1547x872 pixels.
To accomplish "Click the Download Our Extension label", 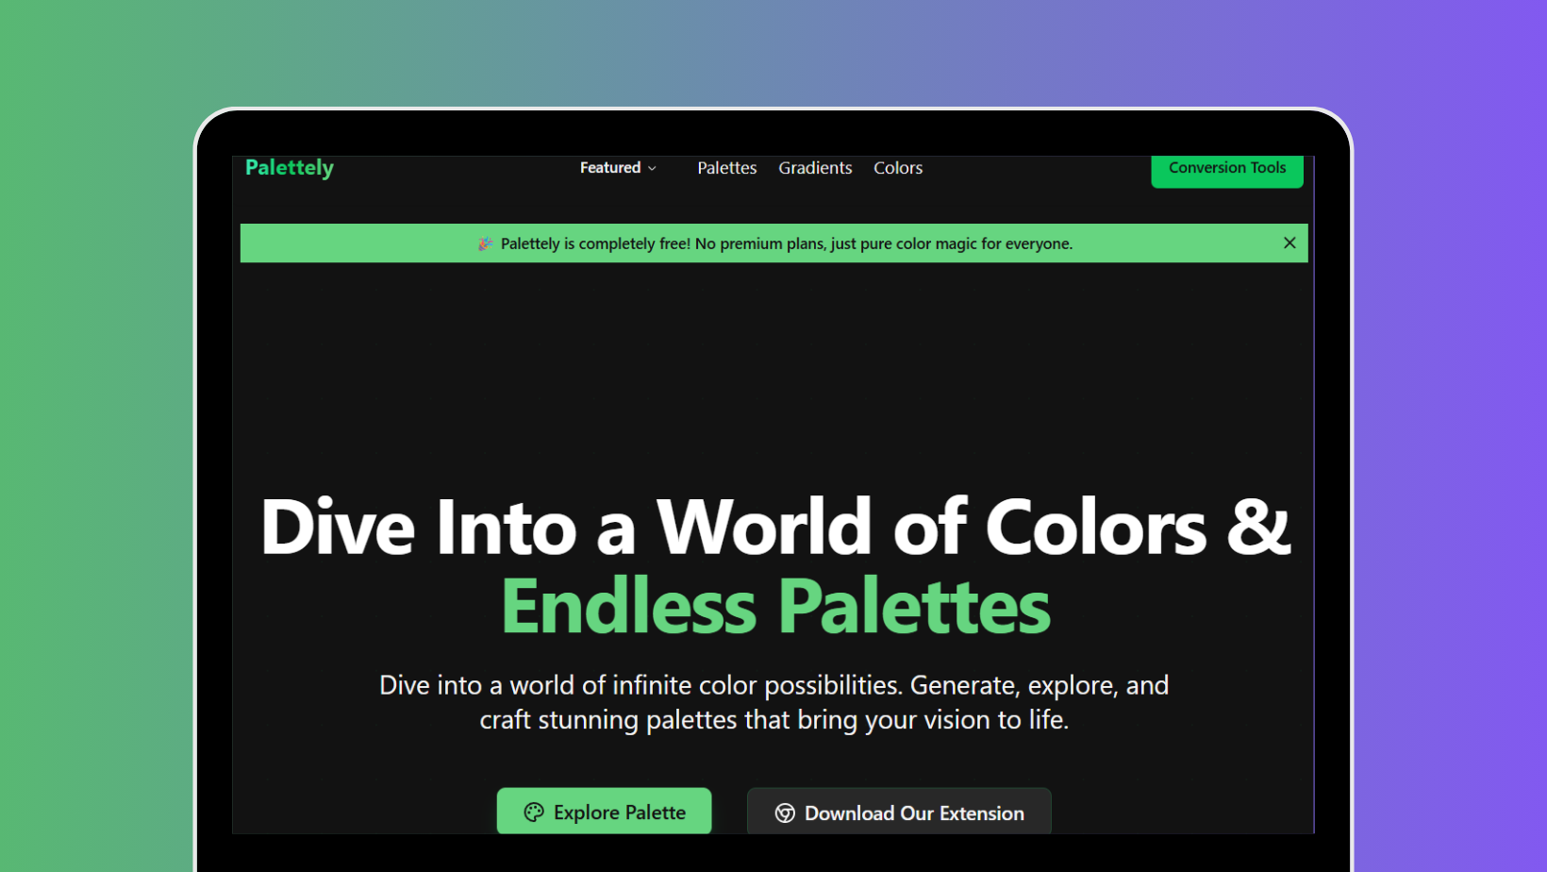I will [913, 813].
